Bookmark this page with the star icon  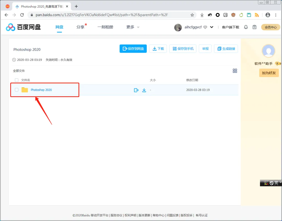pos(192,15)
